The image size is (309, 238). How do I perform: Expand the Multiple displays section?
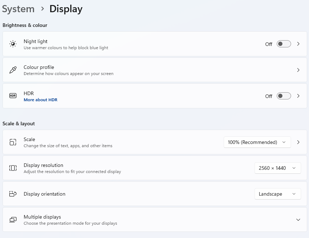coord(298,220)
